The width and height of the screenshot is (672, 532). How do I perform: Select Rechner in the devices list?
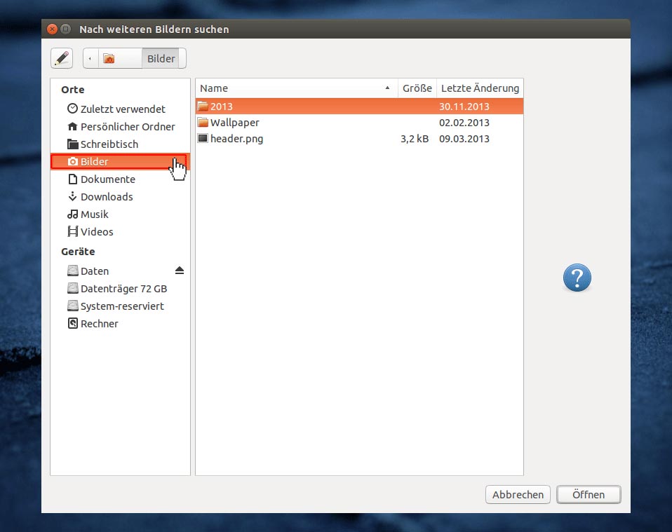coord(120,323)
